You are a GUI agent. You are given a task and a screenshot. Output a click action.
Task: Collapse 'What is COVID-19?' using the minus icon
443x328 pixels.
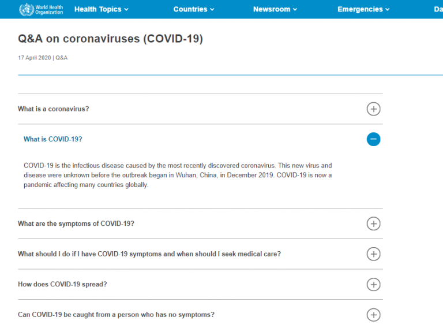coord(374,139)
